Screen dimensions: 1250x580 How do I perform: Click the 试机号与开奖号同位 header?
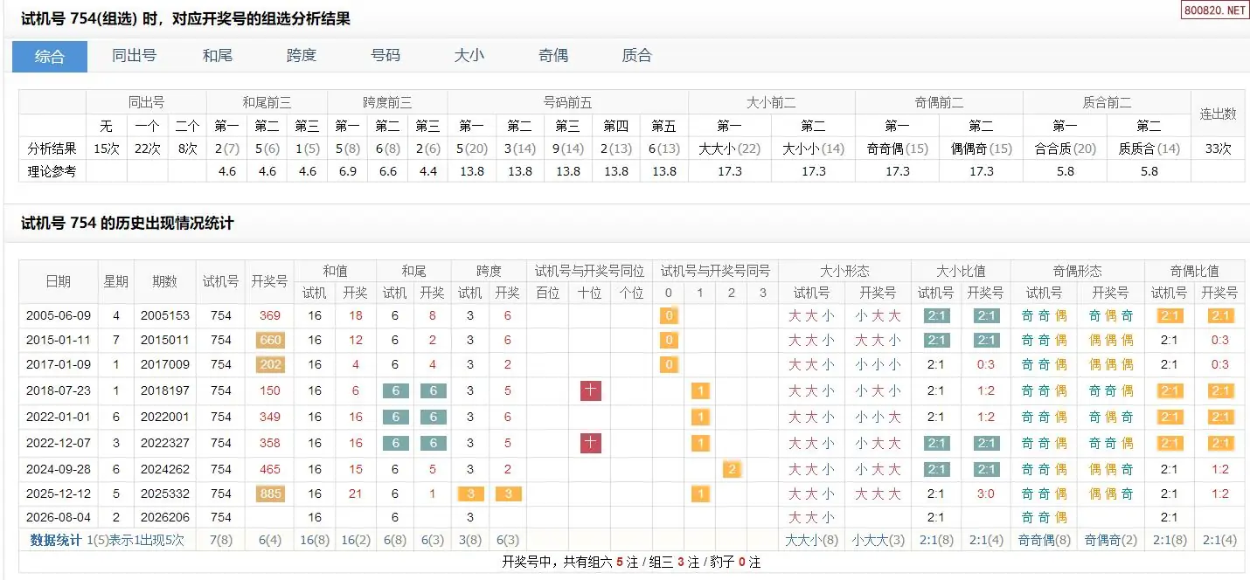click(x=589, y=271)
